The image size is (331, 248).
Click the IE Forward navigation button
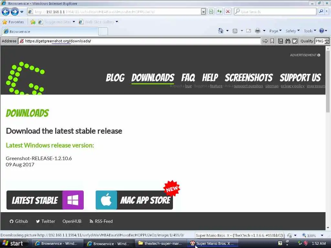pyautogui.click(x=14, y=12)
